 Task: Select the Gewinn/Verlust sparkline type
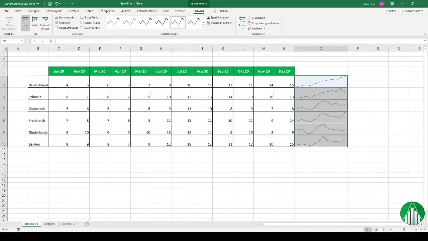45,23
